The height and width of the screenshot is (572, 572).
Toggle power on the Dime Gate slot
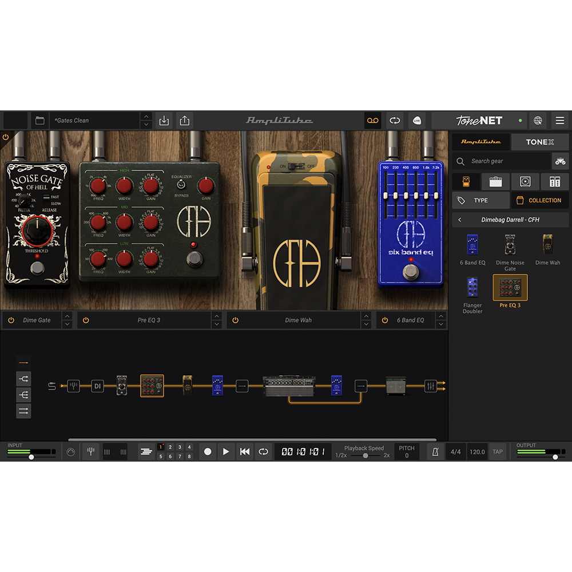(x=10, y=320)
